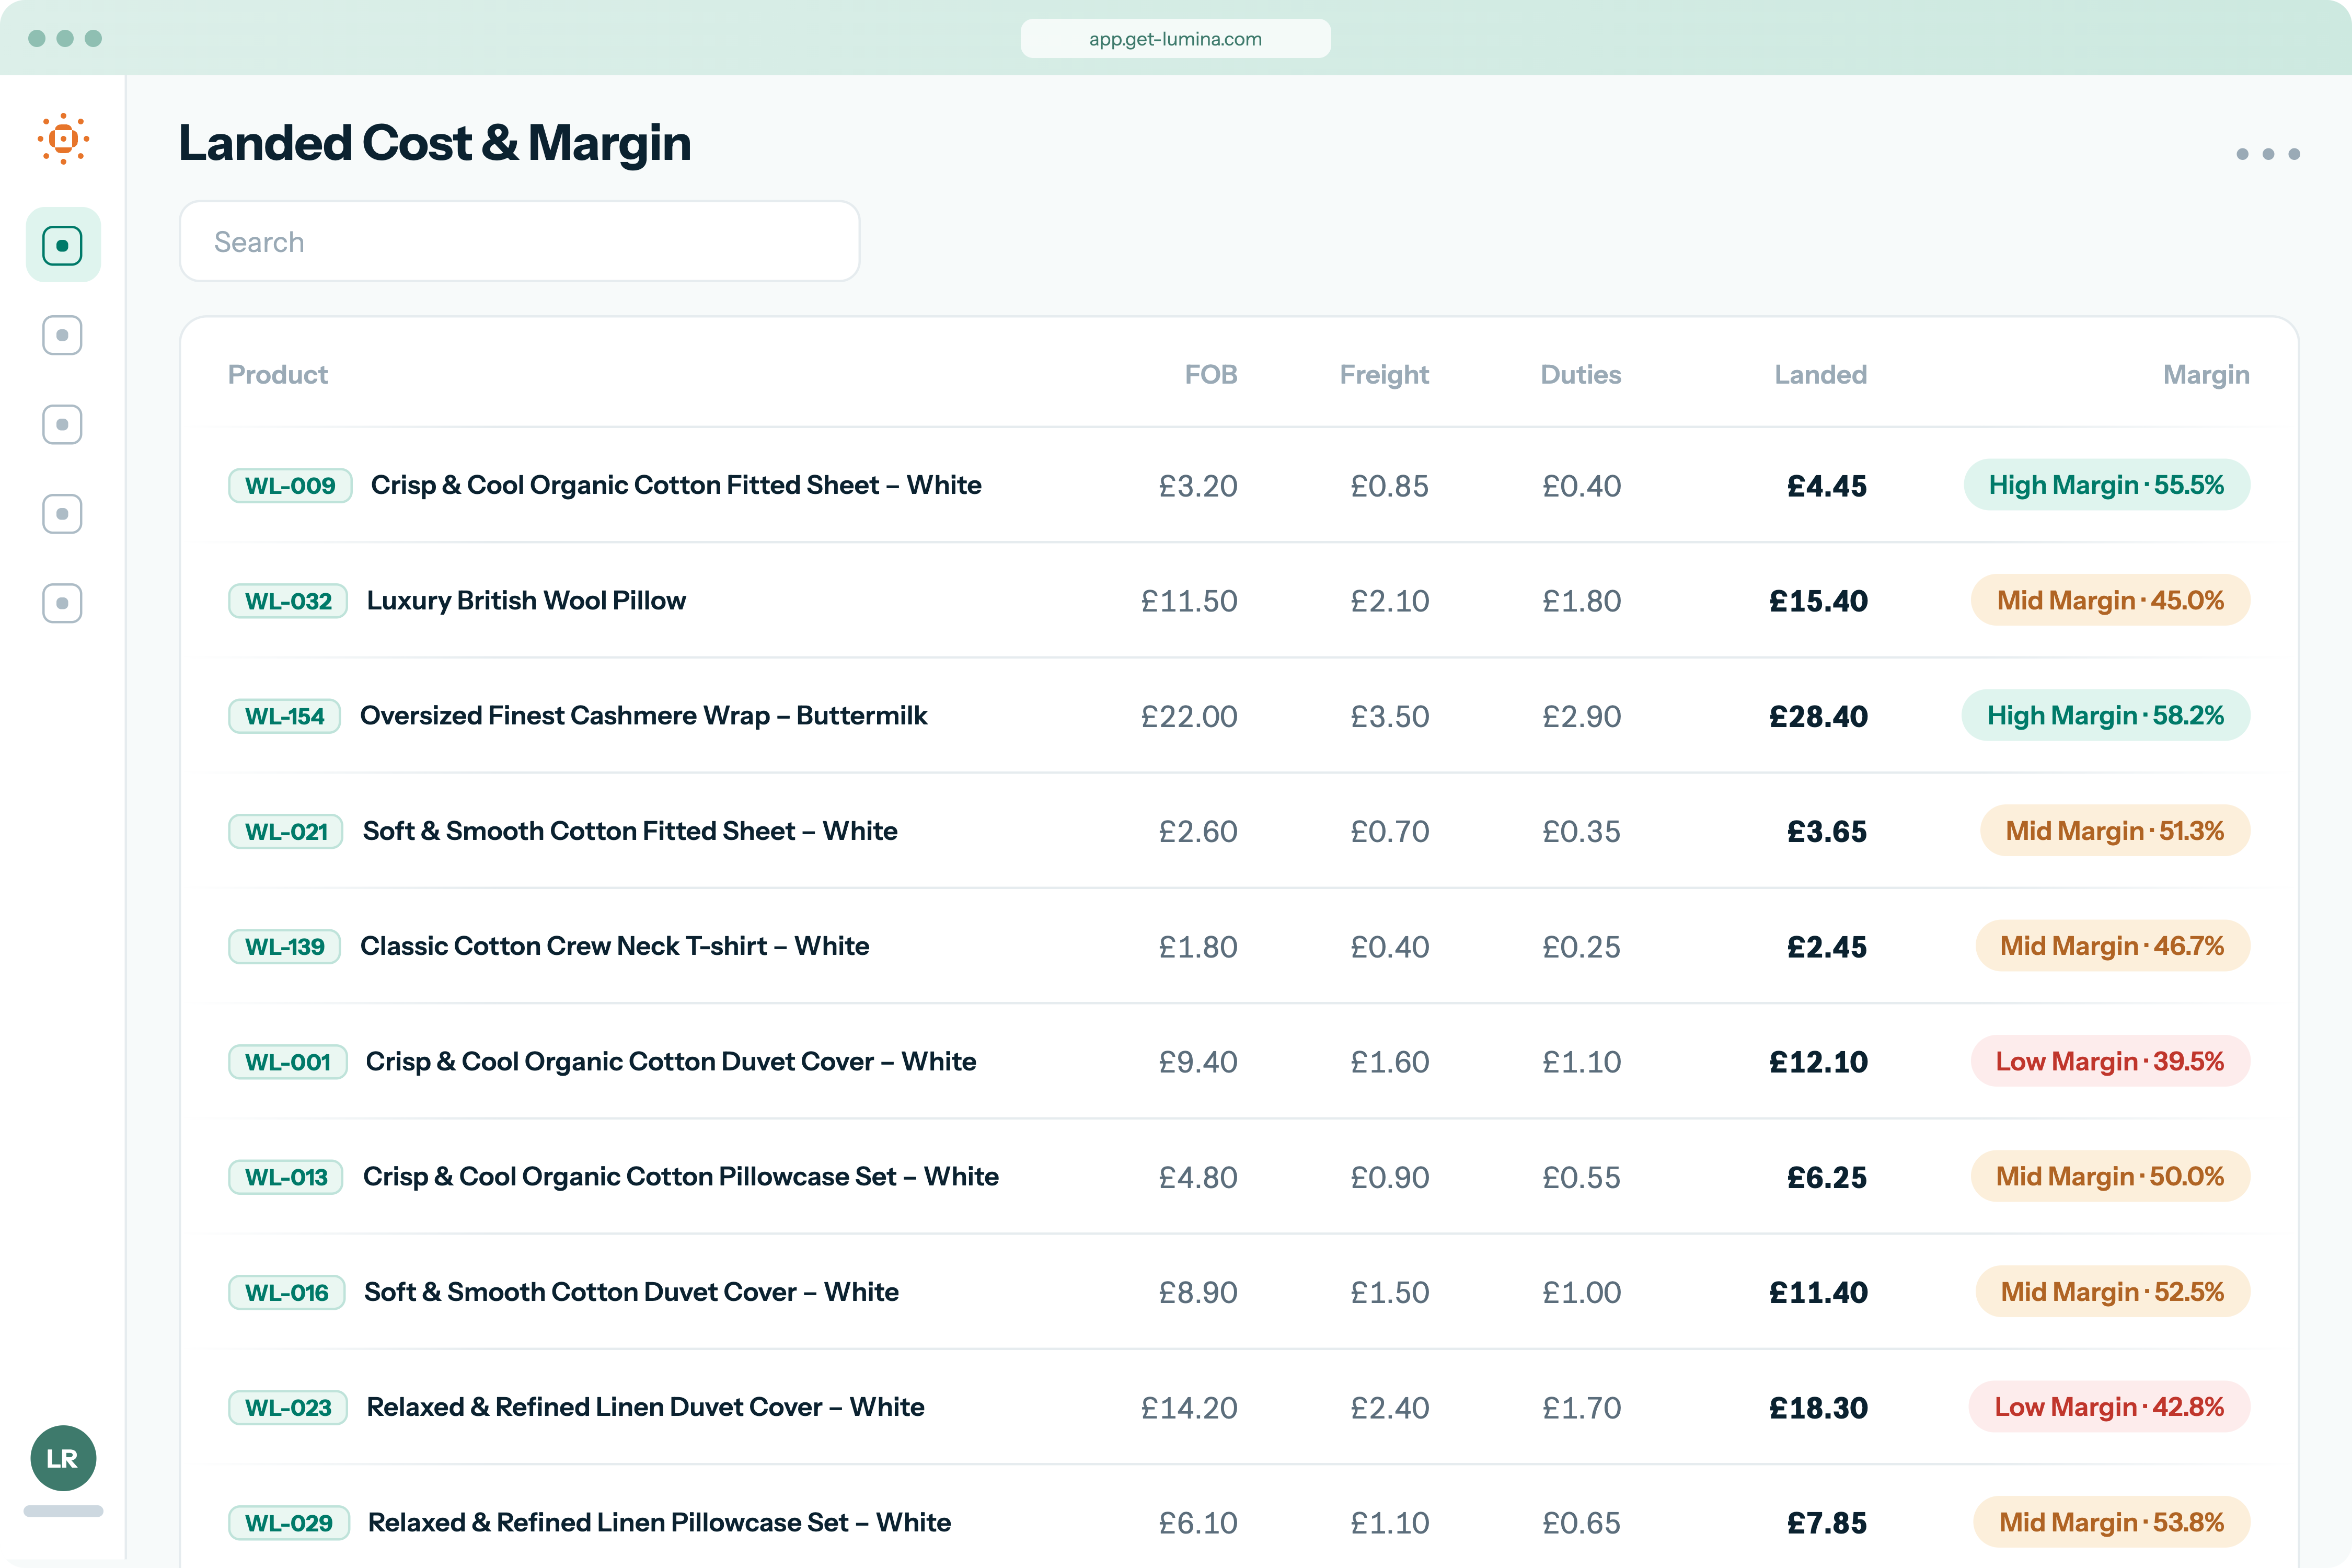This screenshot has width=2352, height=1568.
Task: Click the Lumina sun logo icon
Action: point(63,139)
